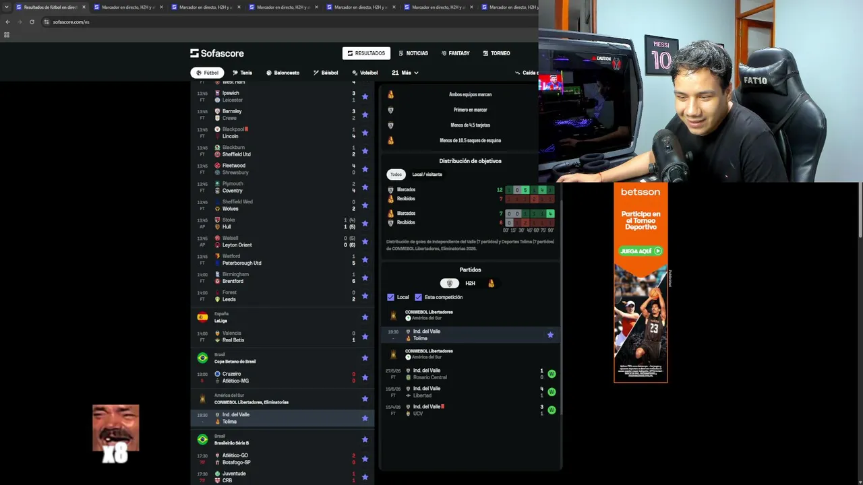Image resolution: width=863 pixels, height=485 pixels.
Task: Toggle favorite star for Forest vs Leeds
Action: pyautogui.click(x=365, y=296)
